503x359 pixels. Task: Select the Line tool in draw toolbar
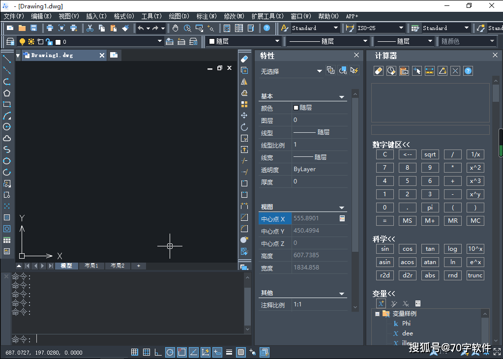click(x=7, y=59)
